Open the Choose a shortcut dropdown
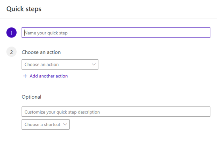 46,124
